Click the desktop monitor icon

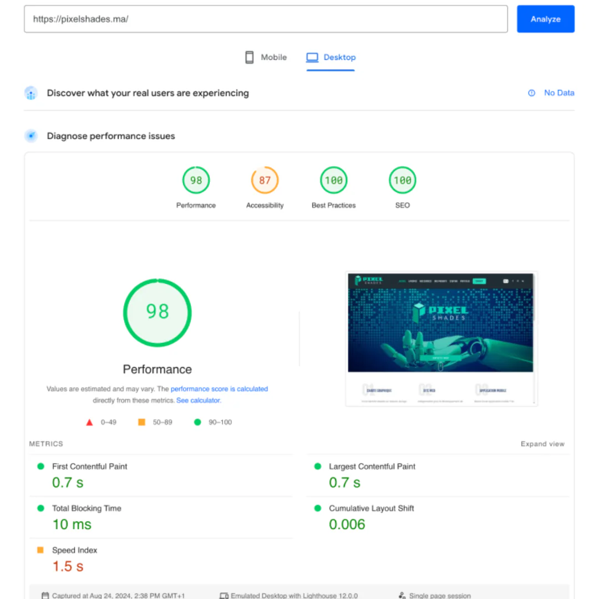click(x=312, y=57)
